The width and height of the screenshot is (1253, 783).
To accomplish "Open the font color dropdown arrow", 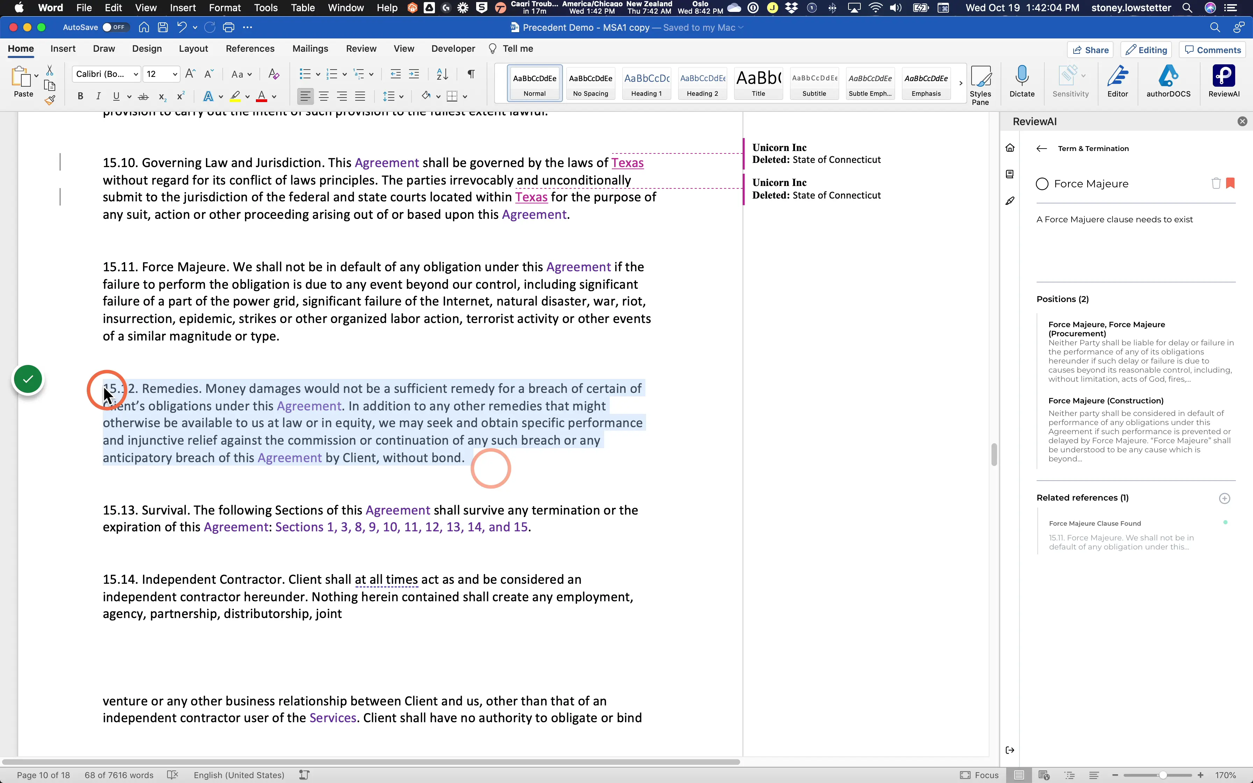I will point(274,97).
